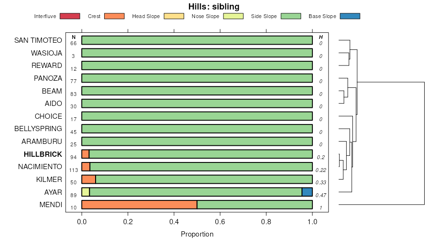Click the orange Crest segment in MENDI bar
The height and width of the screenshot is (247, 428).
[x=139, y=205]
